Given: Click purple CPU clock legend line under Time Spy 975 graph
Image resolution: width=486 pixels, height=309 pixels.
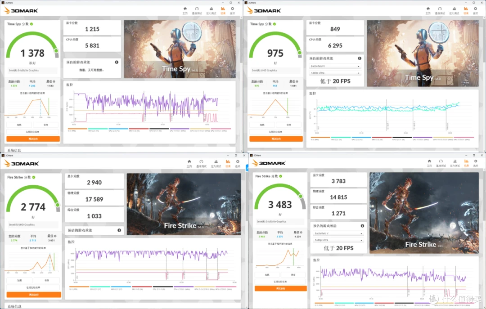Looking at the screenshot, I should pyautogui.click(x=423, y=137).
